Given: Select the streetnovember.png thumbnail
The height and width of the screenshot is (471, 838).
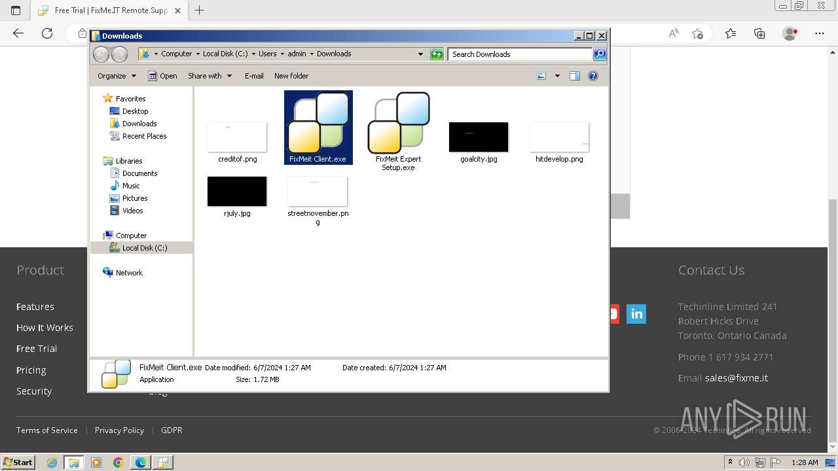Looking at the screenshot, I should 318,191.
